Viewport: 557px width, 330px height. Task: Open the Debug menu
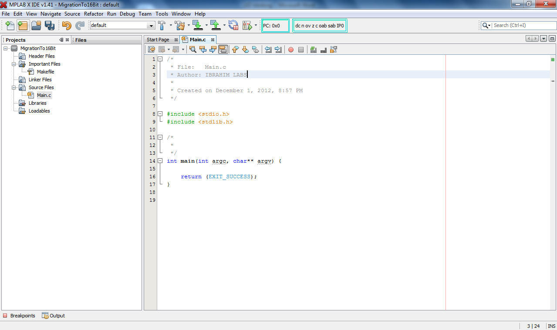(x=127, y=13)
